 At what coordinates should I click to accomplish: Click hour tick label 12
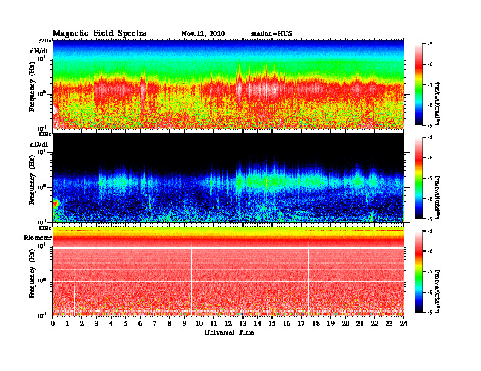pyautogui.click(x=228, y=323)
